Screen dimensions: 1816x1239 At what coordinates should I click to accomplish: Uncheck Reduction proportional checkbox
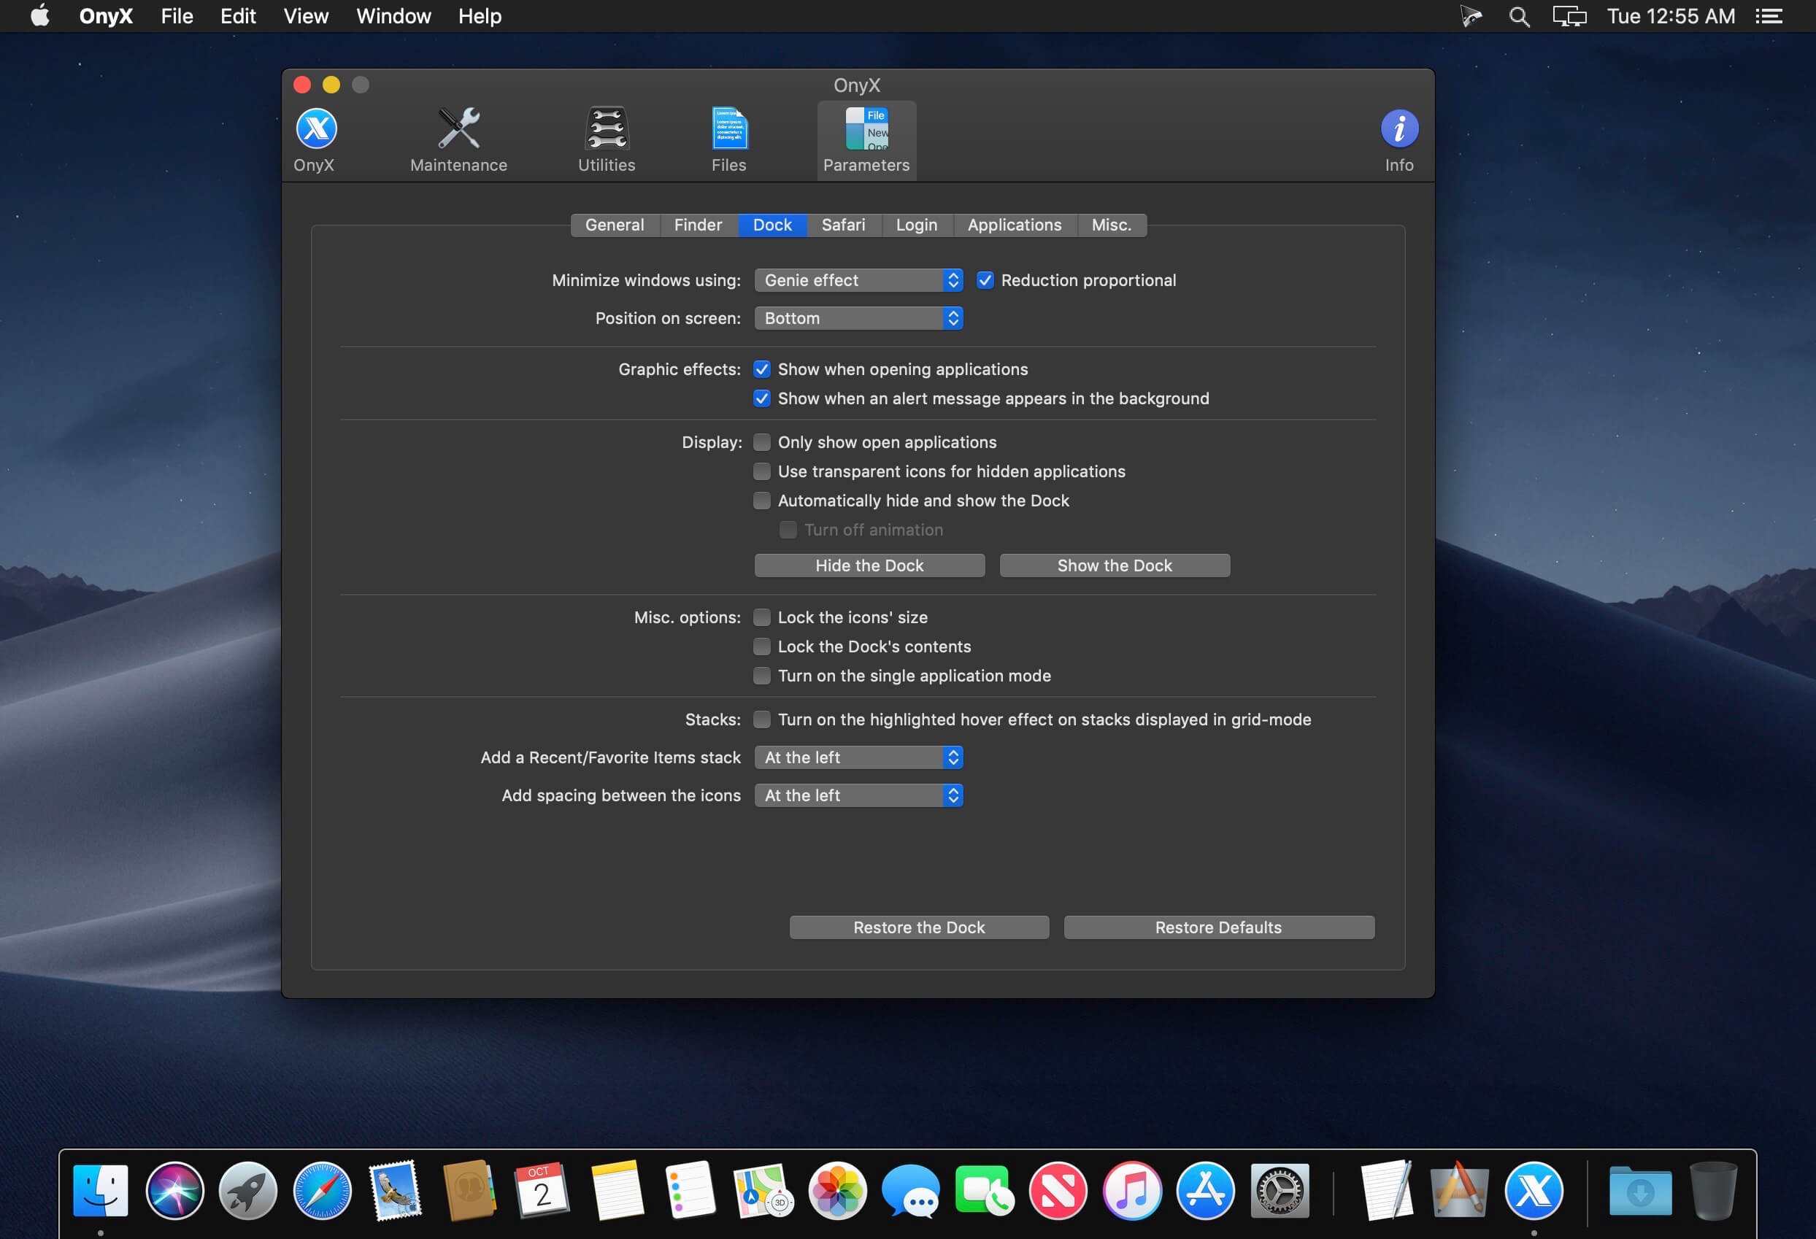point(985,280)
